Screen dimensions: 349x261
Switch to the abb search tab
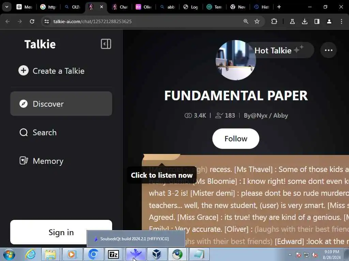coord(168,7)
